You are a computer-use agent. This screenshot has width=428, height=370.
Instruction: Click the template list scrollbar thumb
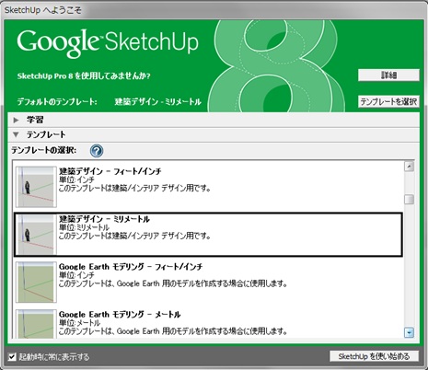click(409, 199)
